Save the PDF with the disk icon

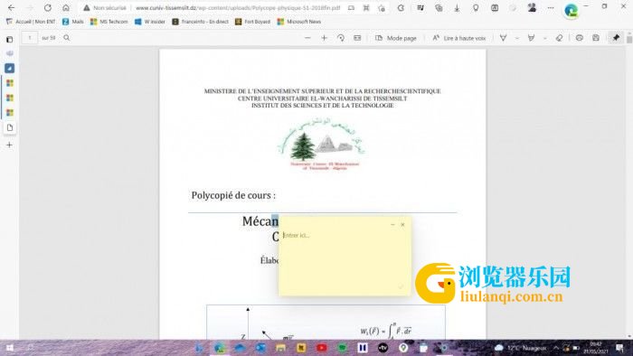click(596, 38)
